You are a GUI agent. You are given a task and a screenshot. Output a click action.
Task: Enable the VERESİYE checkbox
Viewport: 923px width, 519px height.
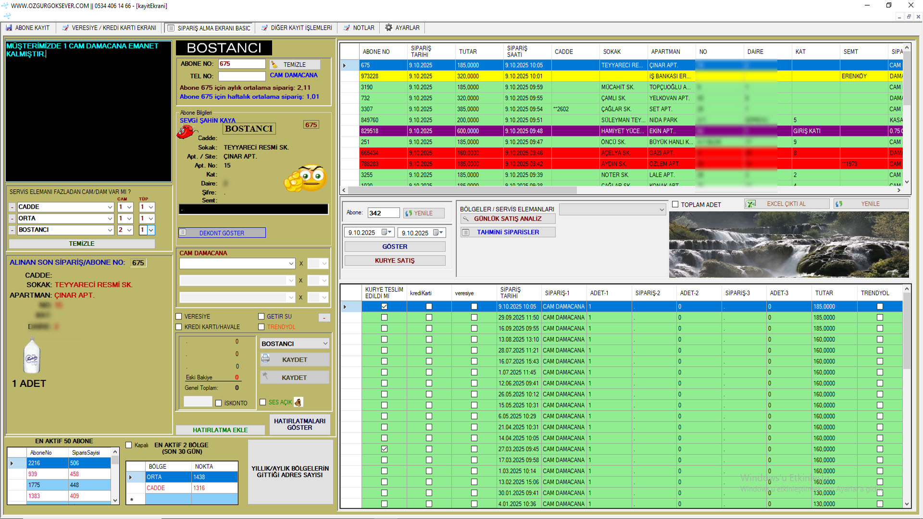pos(179,316)
